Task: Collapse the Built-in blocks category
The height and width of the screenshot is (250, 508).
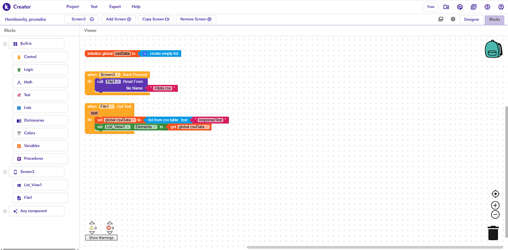Action: pyautogui.click(x=5, y=44)
